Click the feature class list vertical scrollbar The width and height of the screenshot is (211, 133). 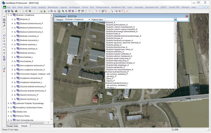(175, 55)
